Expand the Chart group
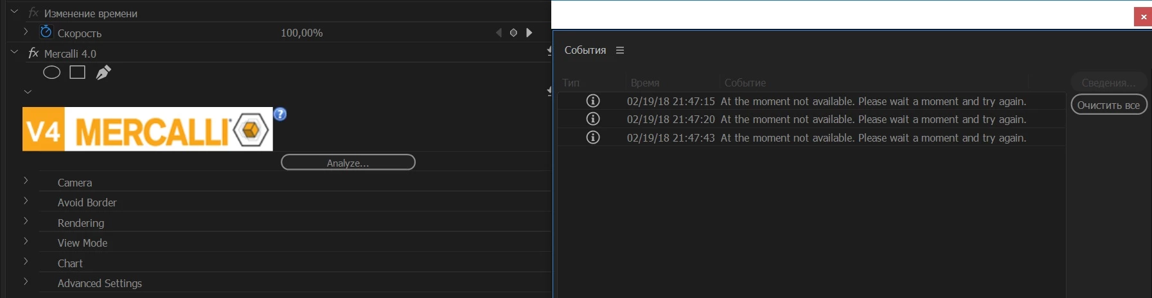The height and width of the screenshot is (298, 1152). (26, 261)
